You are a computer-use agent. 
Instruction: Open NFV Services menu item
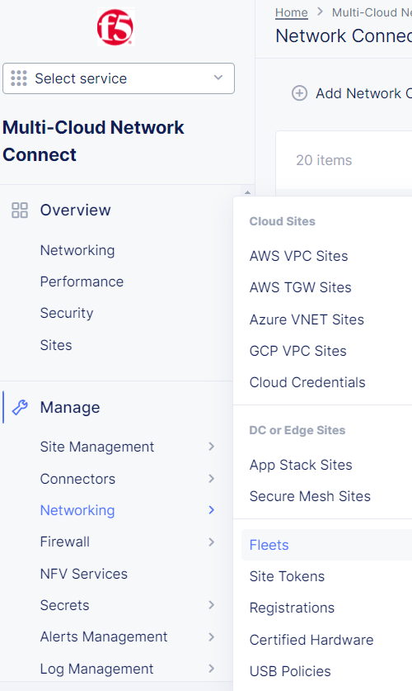[x=83, y=574]
